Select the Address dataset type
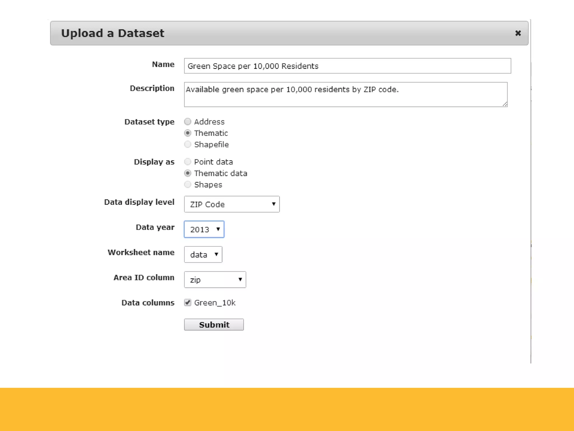This screenshot has height=431, width=574. (x=188, y=121)
